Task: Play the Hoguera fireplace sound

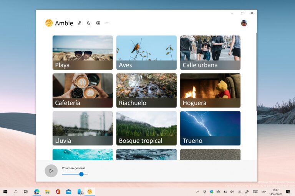Action: point(210,90)
